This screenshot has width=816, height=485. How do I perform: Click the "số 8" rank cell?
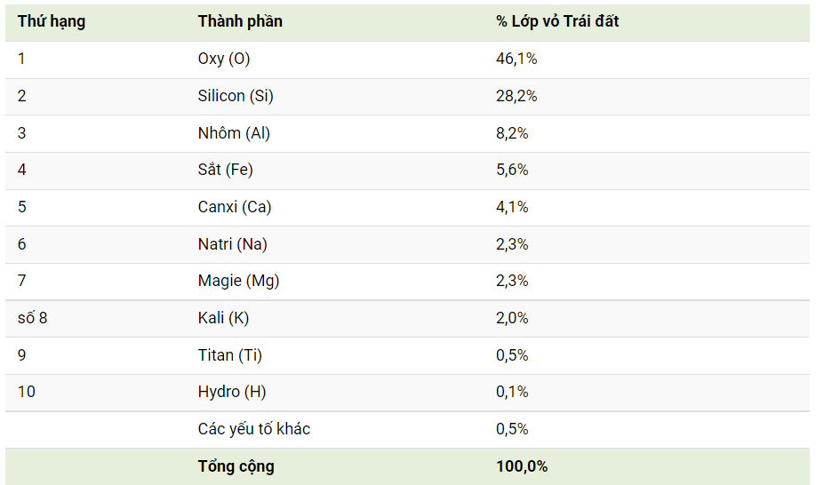point(32,318)
